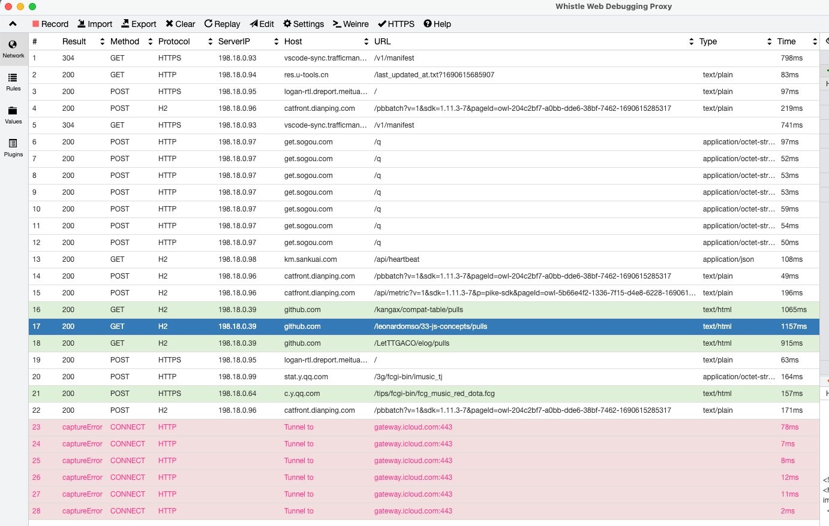Switch to the Network panel
829x526 pixels.
coord(13,49)
